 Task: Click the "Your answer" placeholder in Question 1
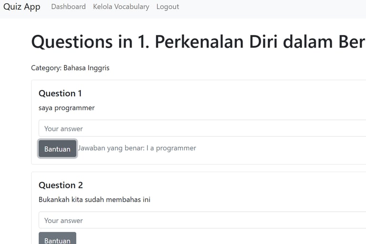[x=63, y=129]
